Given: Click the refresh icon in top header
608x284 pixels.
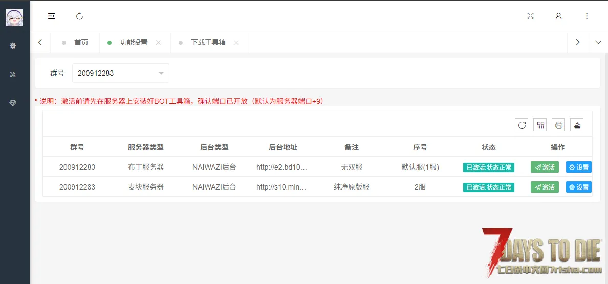Looking at the screenshot, I should (x=79, y=16).
